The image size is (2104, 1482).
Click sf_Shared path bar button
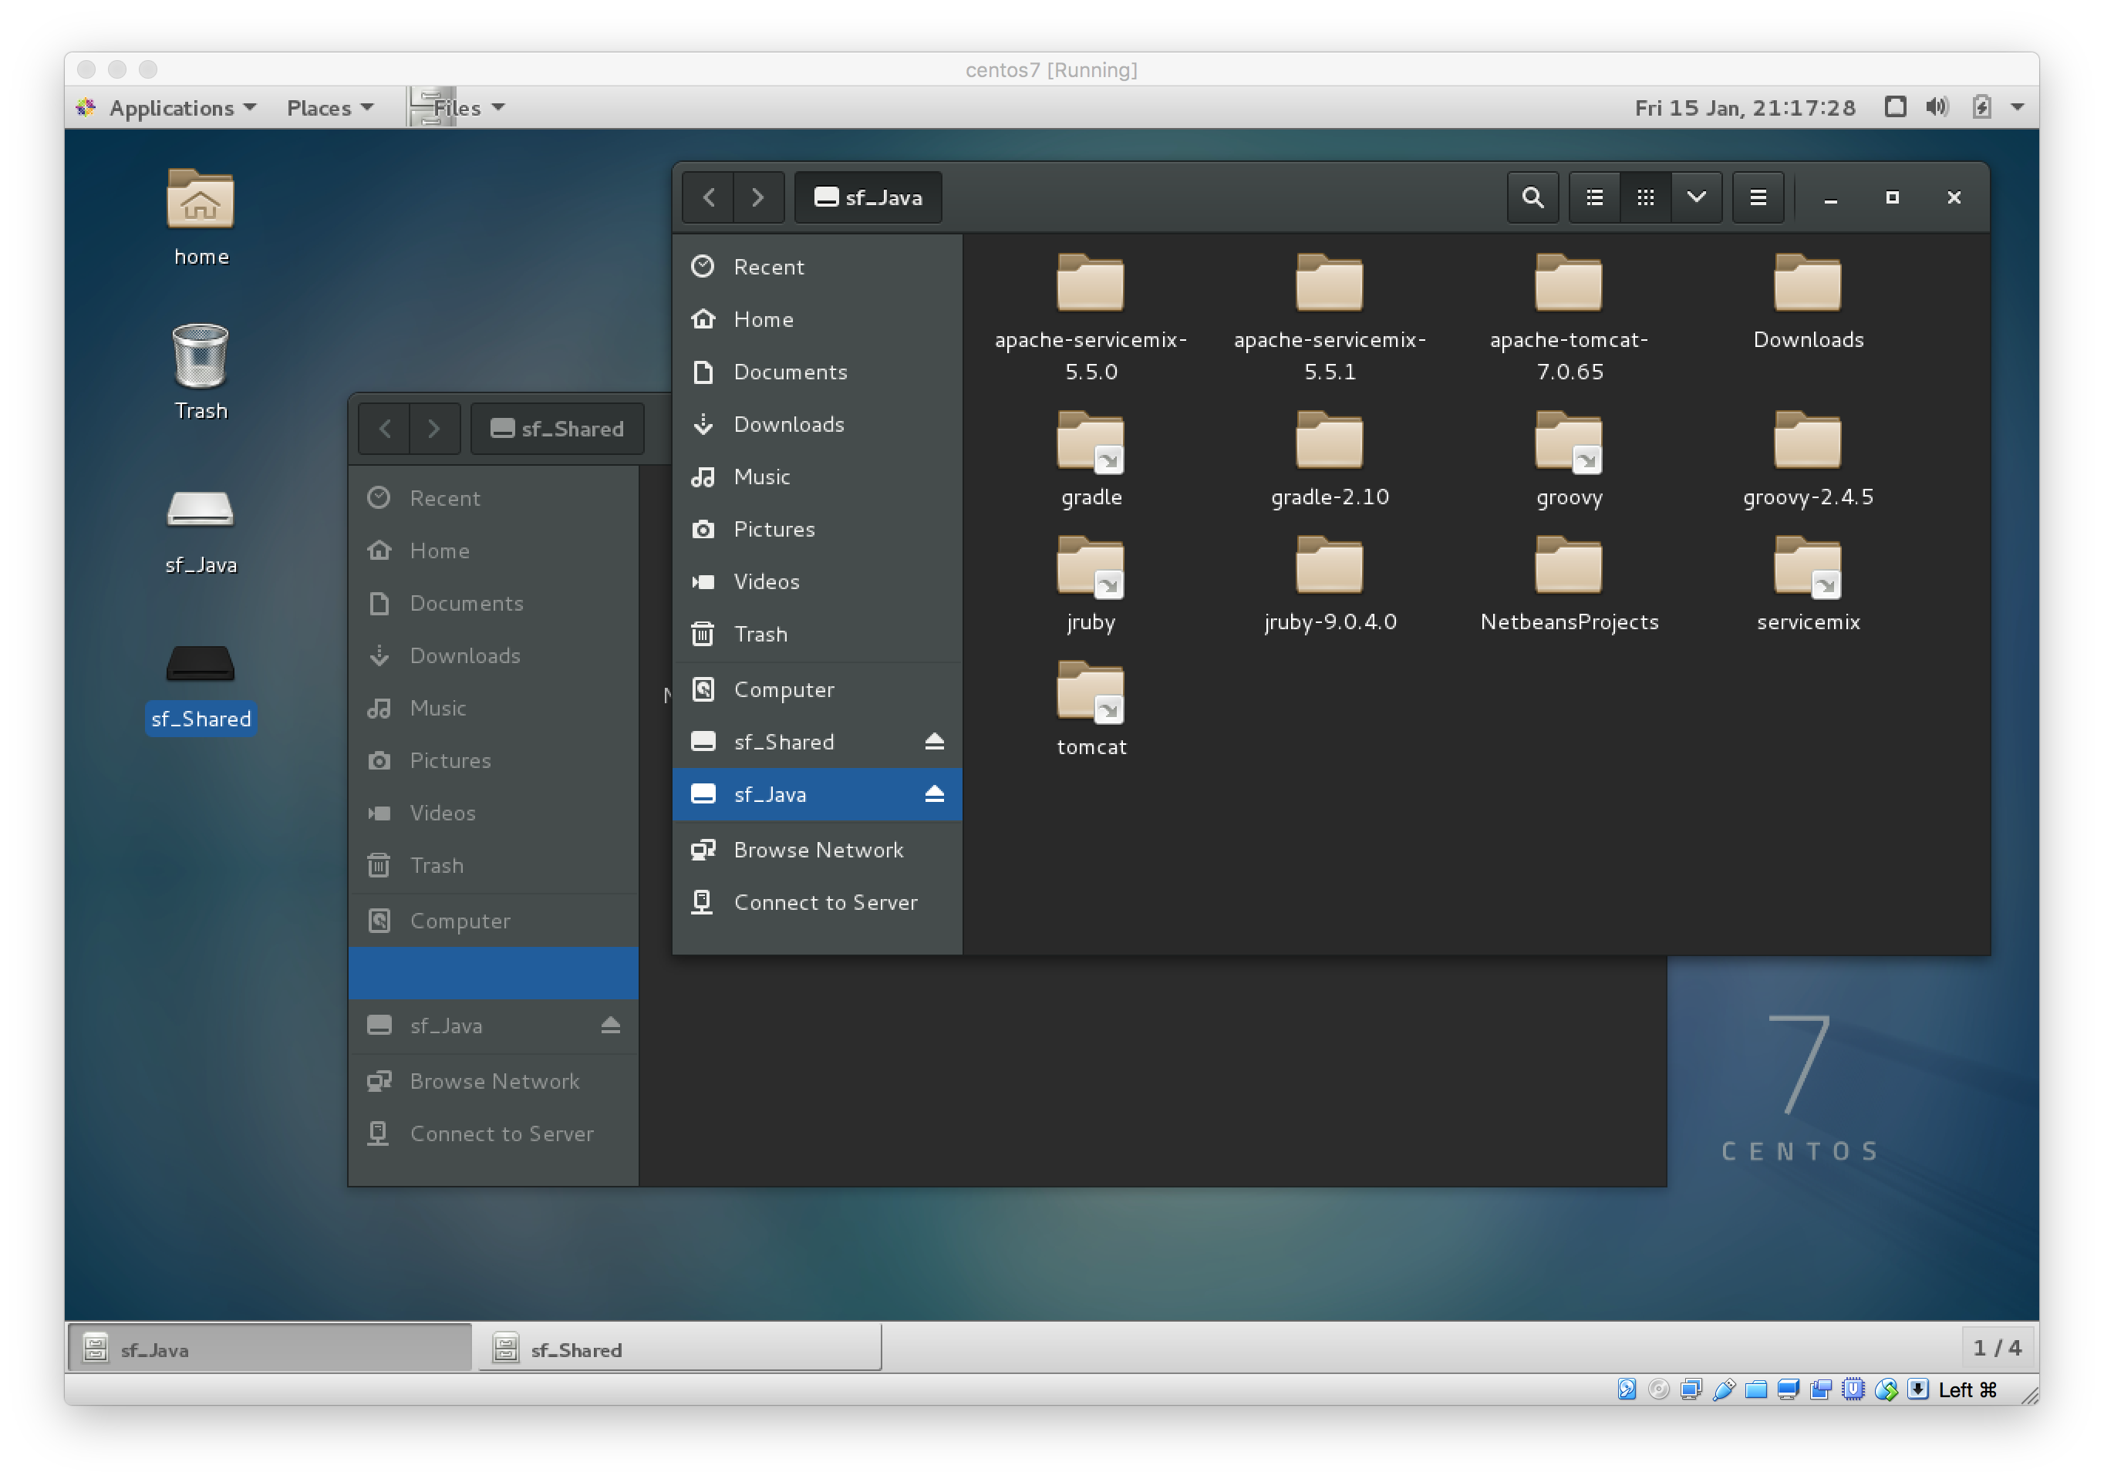[x=557, y=428]
